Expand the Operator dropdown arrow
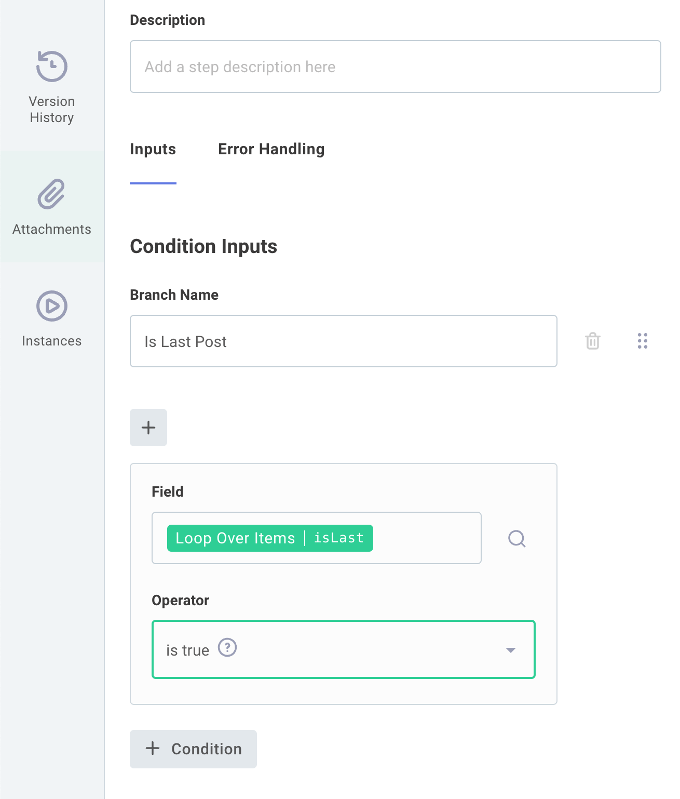The width and height of the screenshot is (680, 799). [511, 650]
